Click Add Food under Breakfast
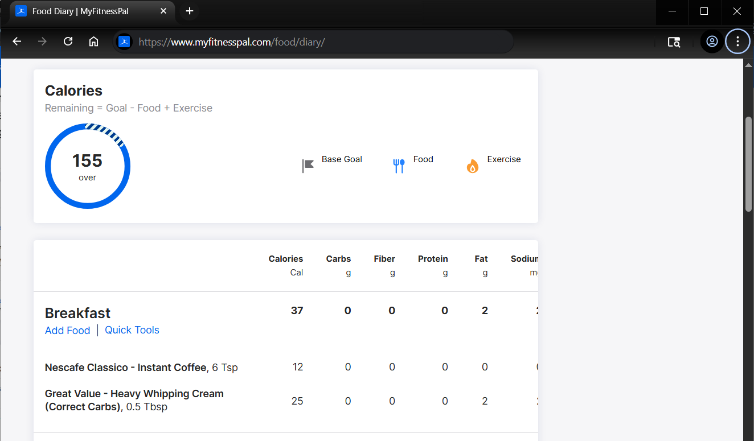This screenshot has height=441, width=754. pos(67,331)
